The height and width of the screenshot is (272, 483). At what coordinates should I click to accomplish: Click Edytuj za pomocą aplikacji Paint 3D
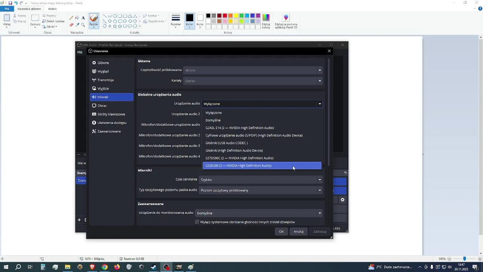click(286, 22)
